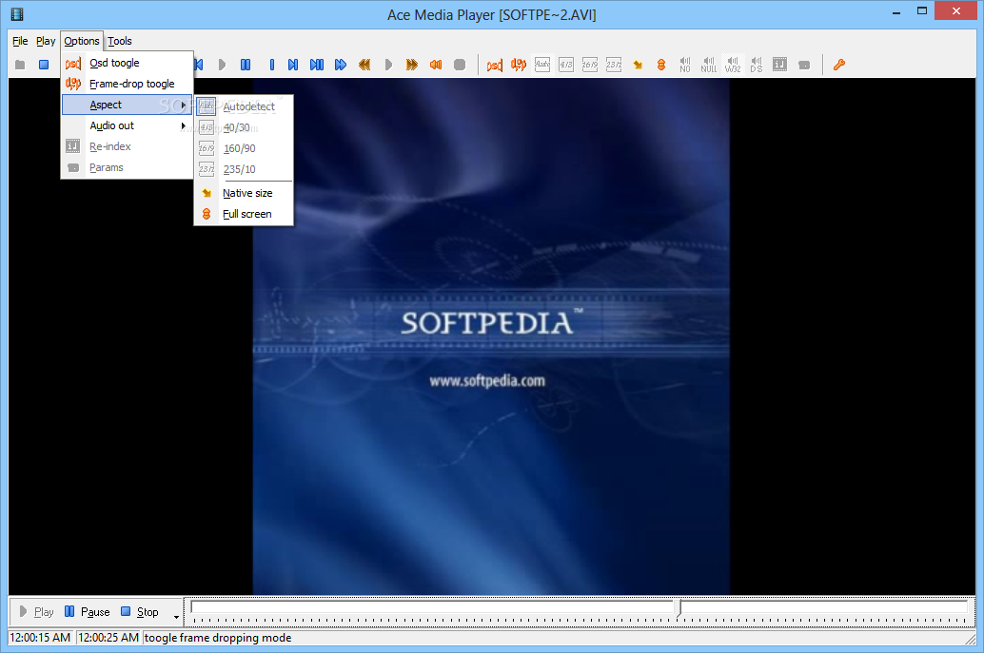The height and width of the screenshot is (653, 984).
Task: Click the orange rewind double arrow icon
Action: tap(364, 65)
